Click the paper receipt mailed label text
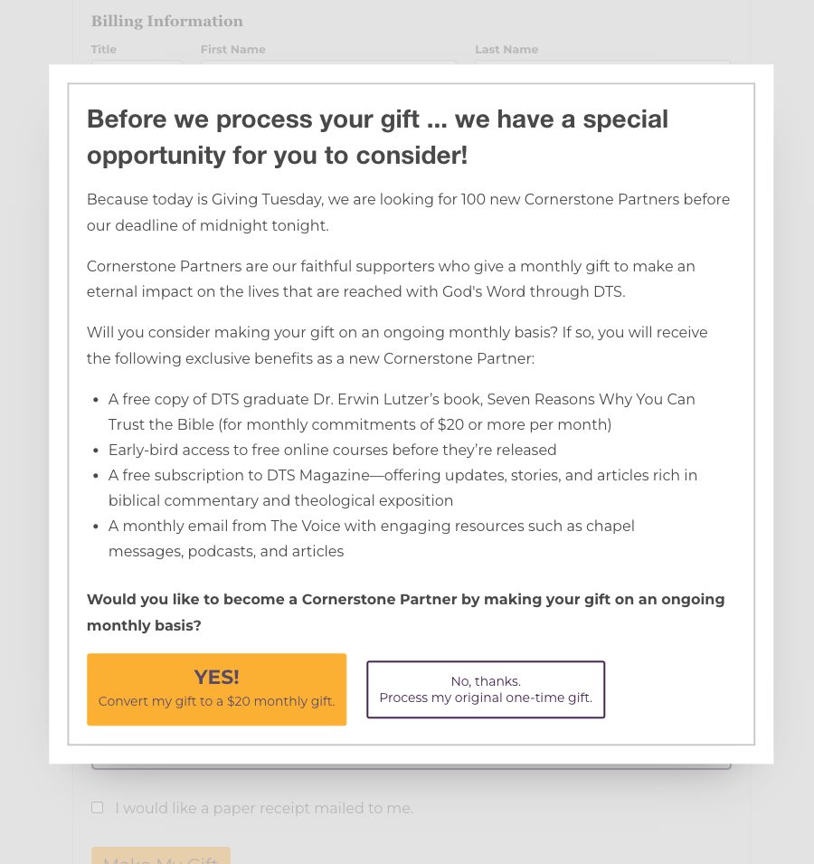 [264, 809]
